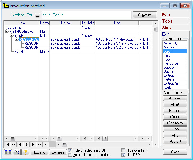Select Resource in Drag Item list
The height and width of the screenshot is (160, 193).
tap(175, 63)
